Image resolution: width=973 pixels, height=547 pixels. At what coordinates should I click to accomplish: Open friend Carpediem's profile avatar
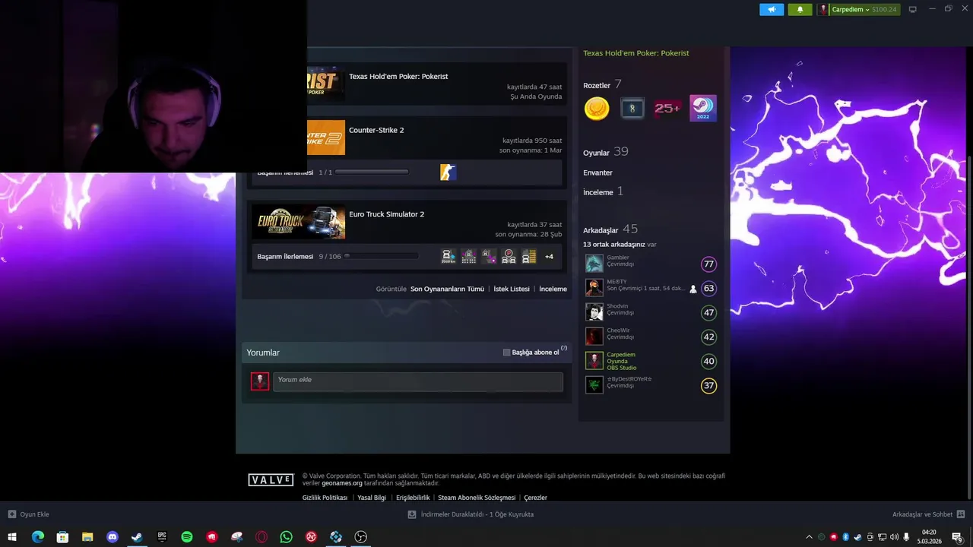coord(594,361)
